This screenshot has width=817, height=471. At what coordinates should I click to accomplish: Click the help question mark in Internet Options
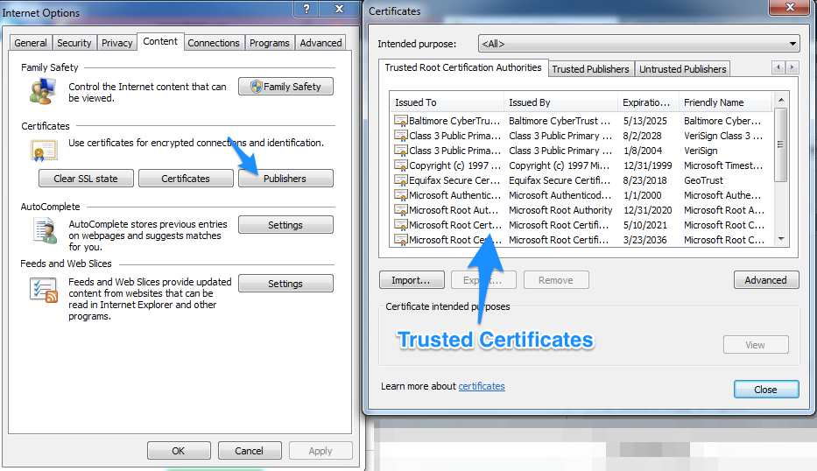306,9
